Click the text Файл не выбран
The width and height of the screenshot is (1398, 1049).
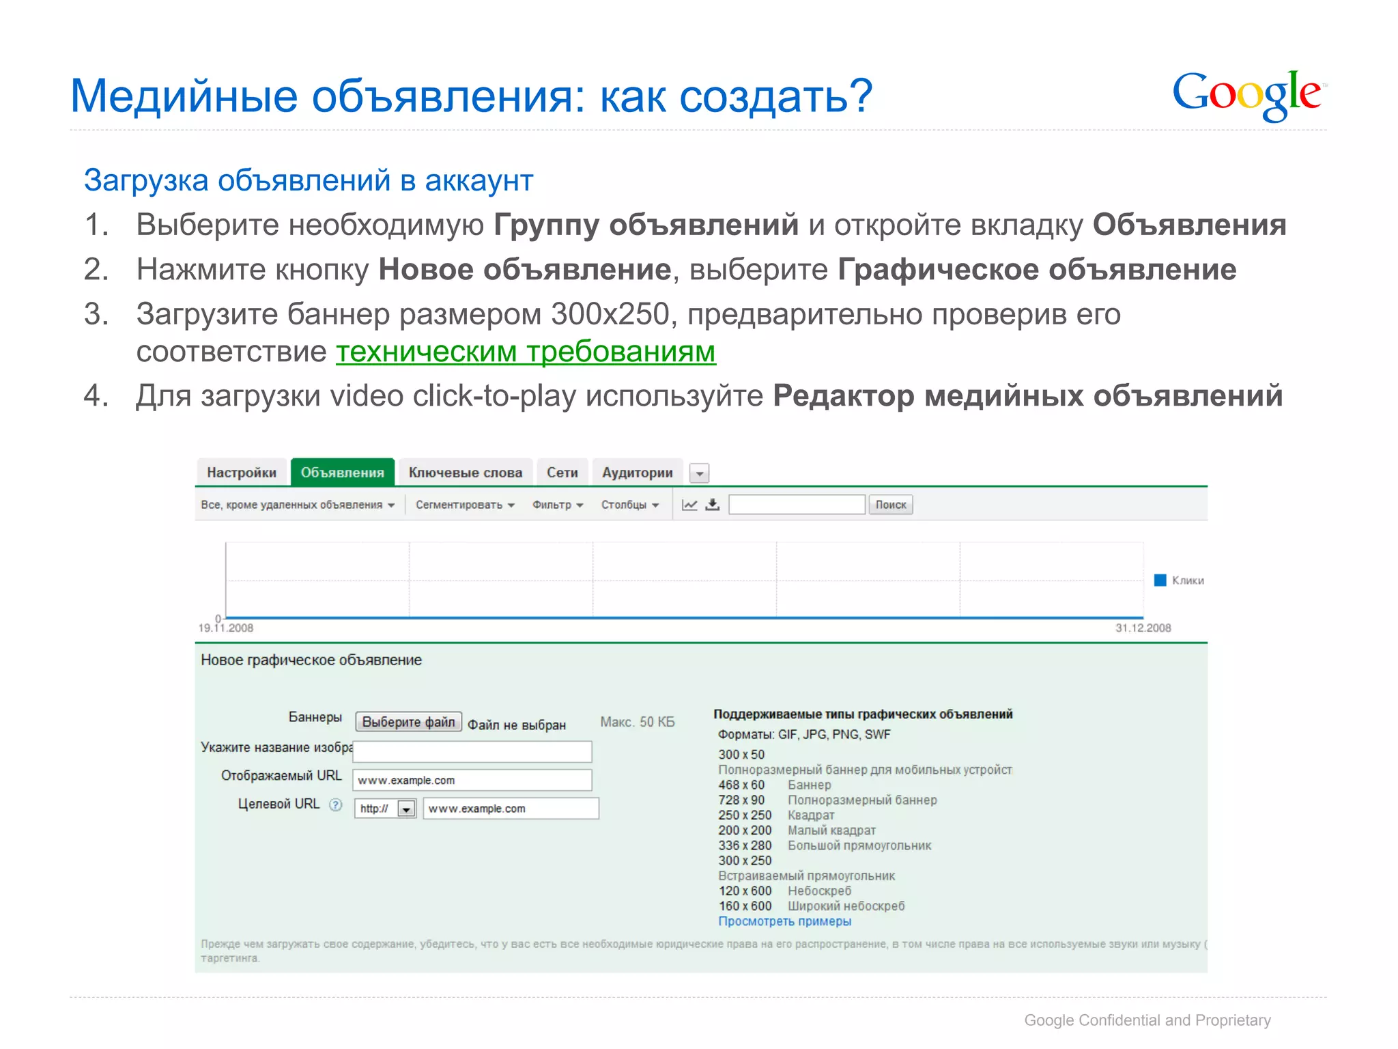tap(517, 725)
